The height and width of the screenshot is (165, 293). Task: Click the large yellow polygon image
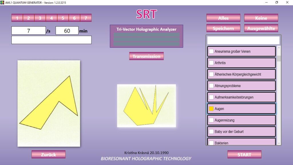click(x=49, y=103)
